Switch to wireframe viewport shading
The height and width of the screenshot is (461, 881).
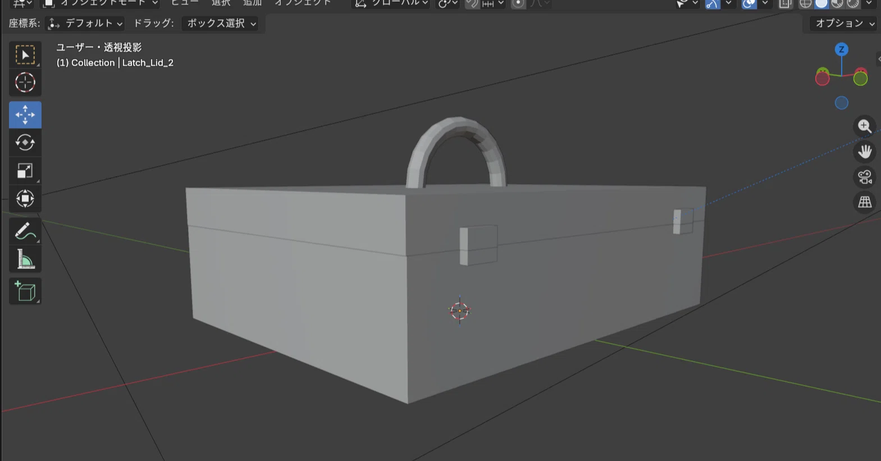[x=806, y=3]
